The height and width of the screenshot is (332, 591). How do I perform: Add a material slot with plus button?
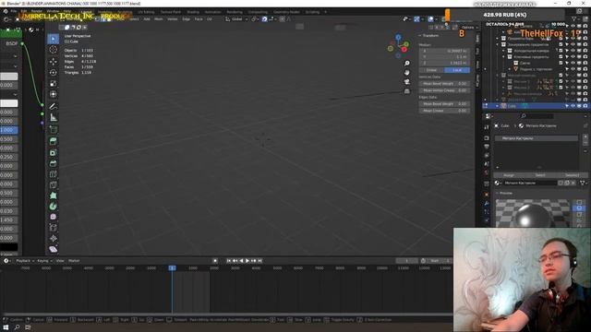(x=585, y=137)
